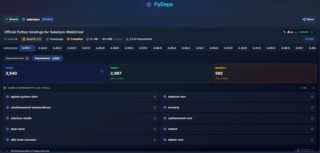Image resolution: width=320 pixels, height=153 pixels.
Task: Select version 4.39.0
Action: 115,48
